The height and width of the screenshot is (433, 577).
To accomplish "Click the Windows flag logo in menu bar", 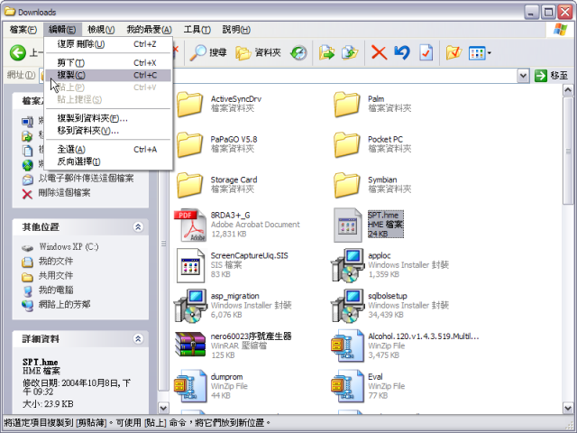I will click(x=560, y=30).
